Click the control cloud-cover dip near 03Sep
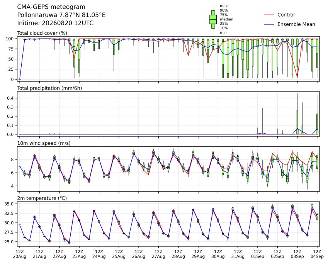The height and width of the screenshot is (263, 328). [297, 77]
